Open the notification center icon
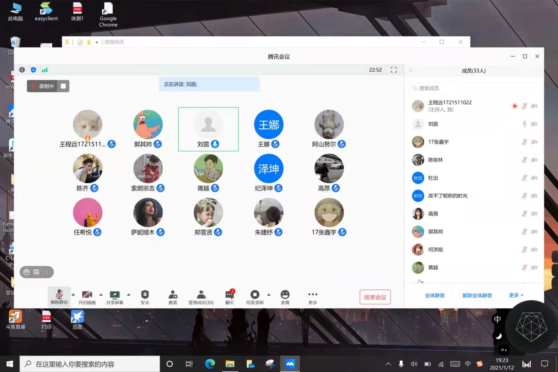Viewport: 558px width, 372px height. [x=545, y=364]
